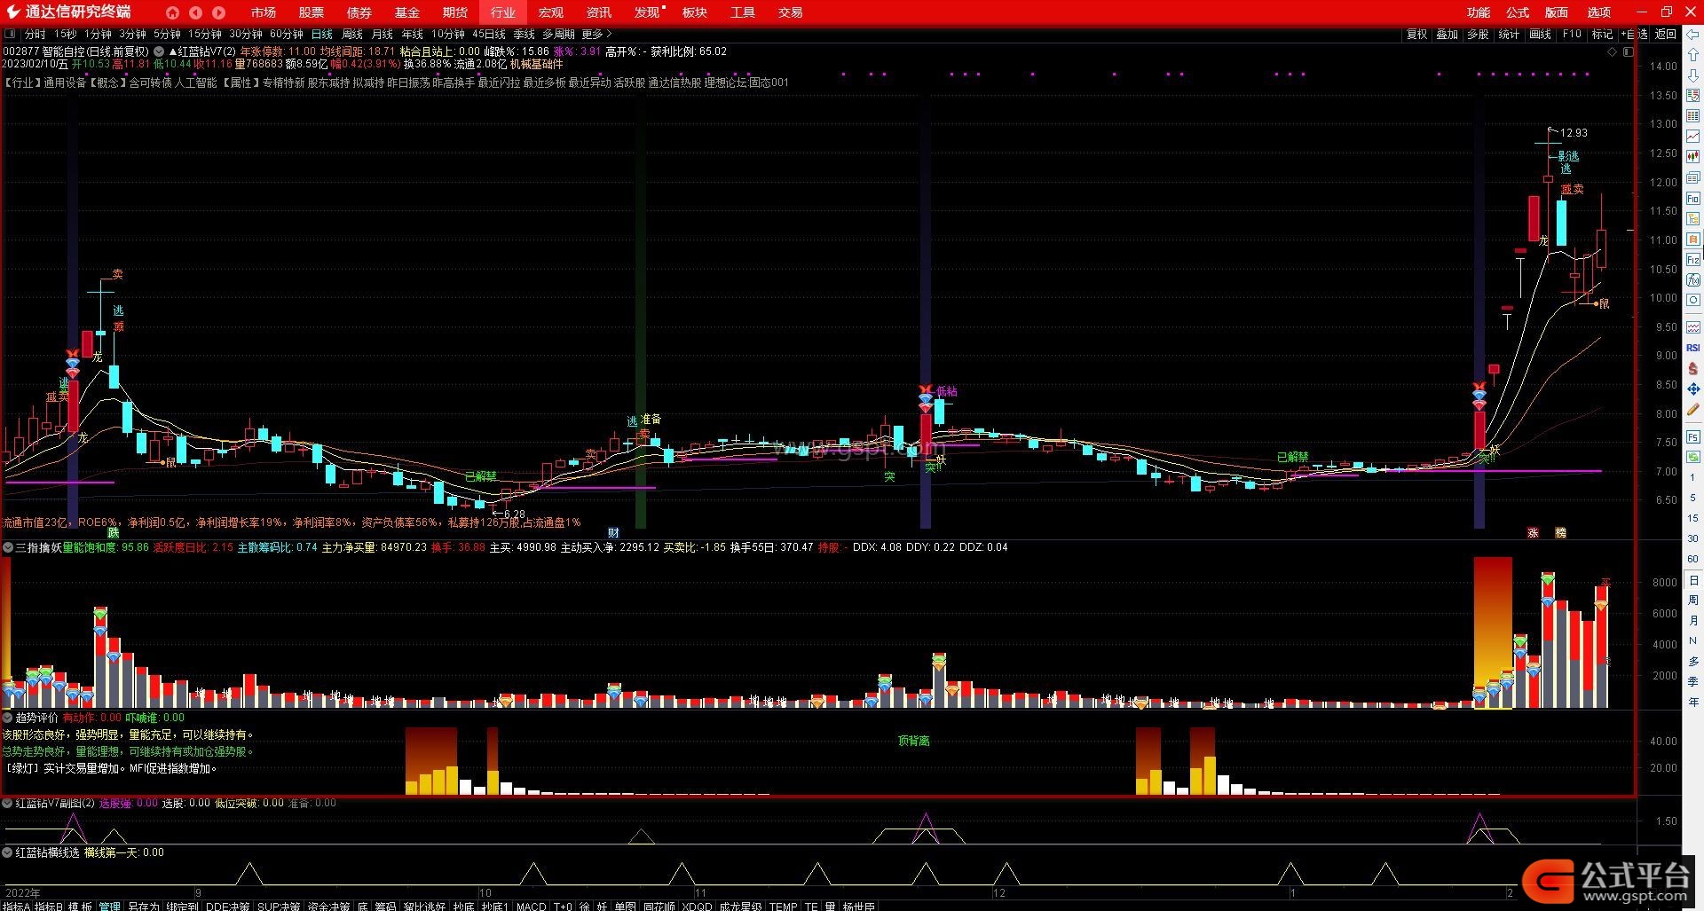
Task: Click the green refresh sidebar icon
Action: click(x=1693, y=456)
